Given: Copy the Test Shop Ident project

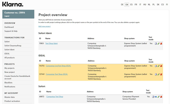Looking at the screenshot, I should (156, 44).
